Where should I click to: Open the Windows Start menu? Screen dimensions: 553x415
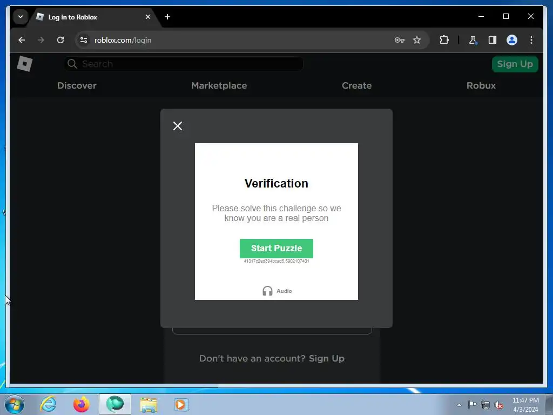[x=15, y=404]
